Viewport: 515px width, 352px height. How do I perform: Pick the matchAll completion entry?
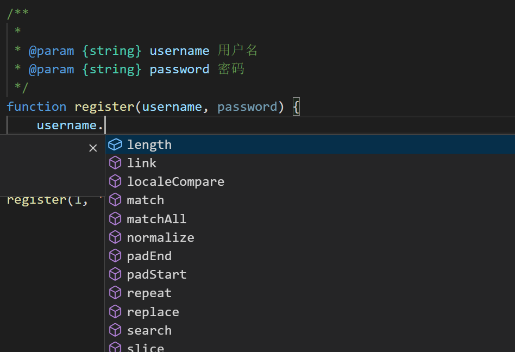tap(156, 219)
